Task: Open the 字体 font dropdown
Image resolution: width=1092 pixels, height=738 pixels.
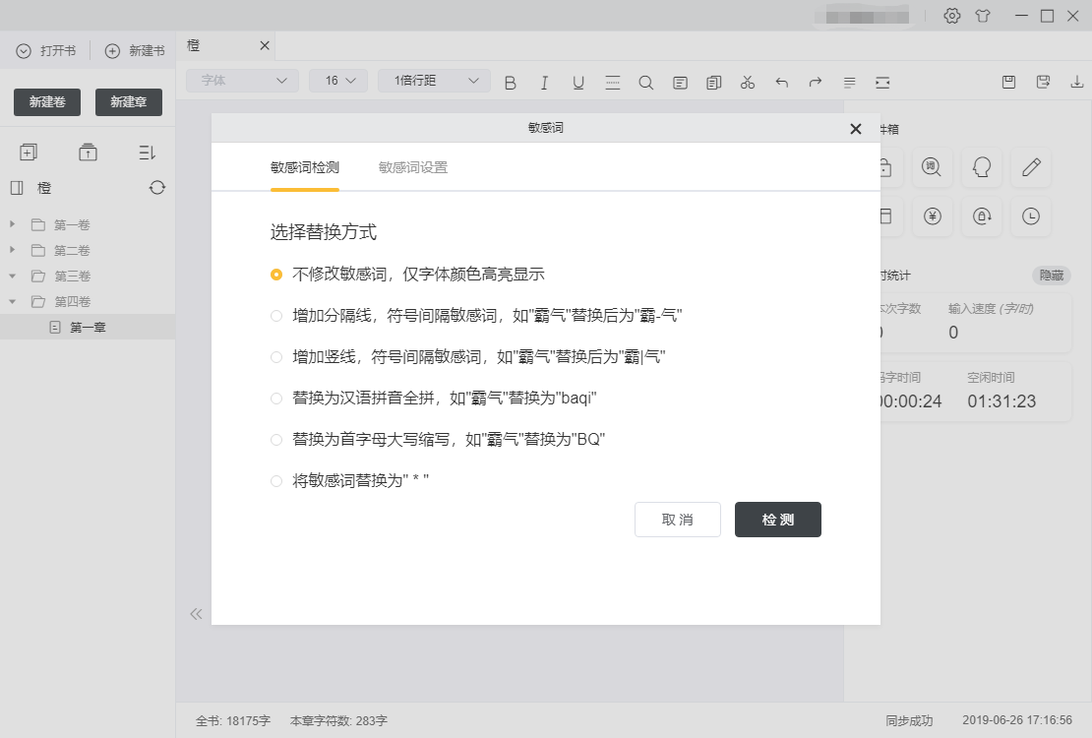Action: click(x=241, y=80)
